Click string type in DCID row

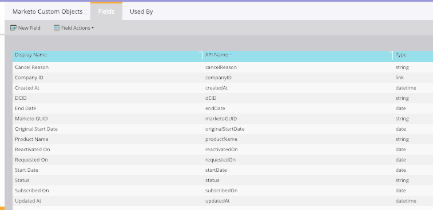402,98
